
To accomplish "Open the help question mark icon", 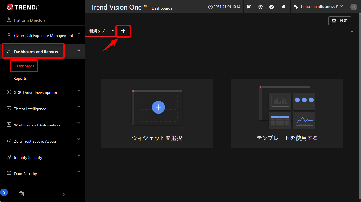I will 272,7.
